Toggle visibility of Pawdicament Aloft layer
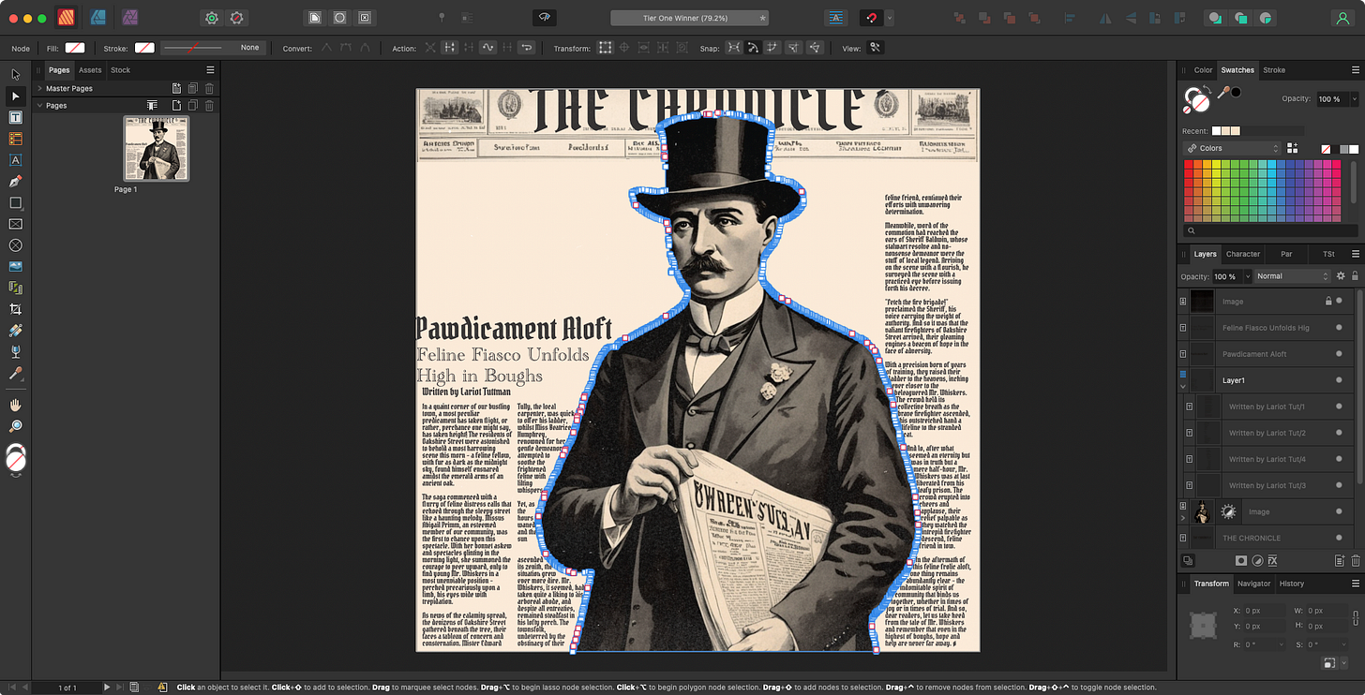Screen dimensions: 1365x695 click(1339, 354)
